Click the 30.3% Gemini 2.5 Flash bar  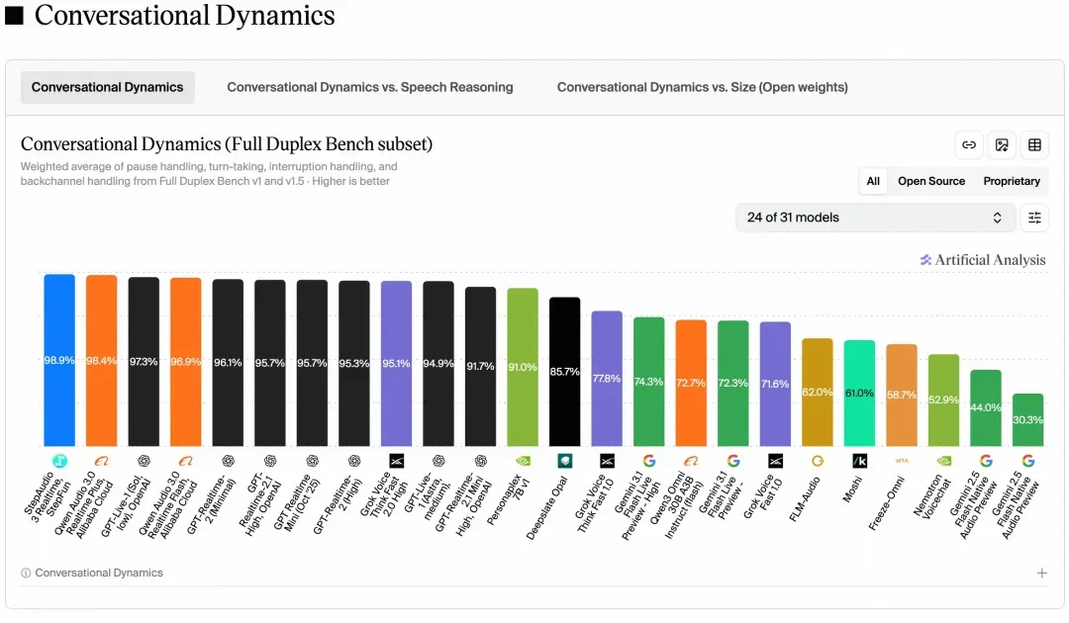tap(1027, 420)
